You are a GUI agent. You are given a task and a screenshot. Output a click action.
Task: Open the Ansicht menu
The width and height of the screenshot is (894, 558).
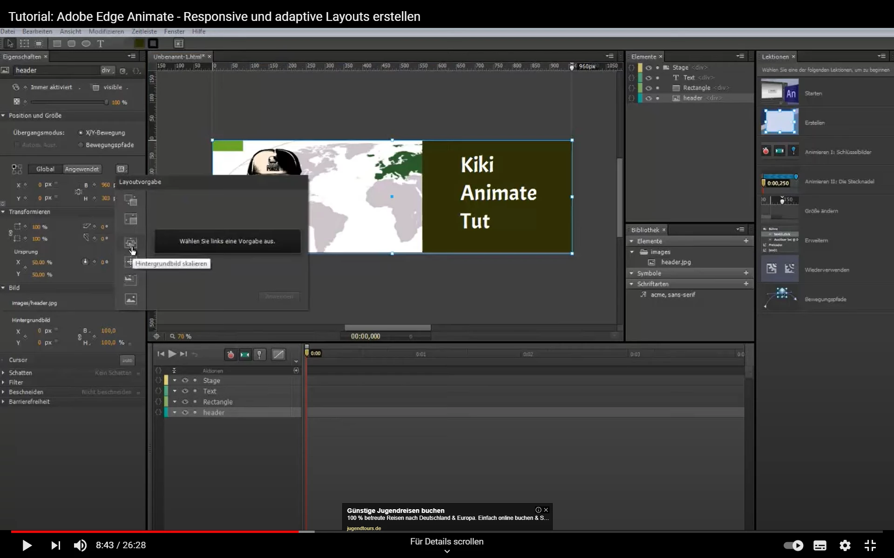tap(70, 32)
